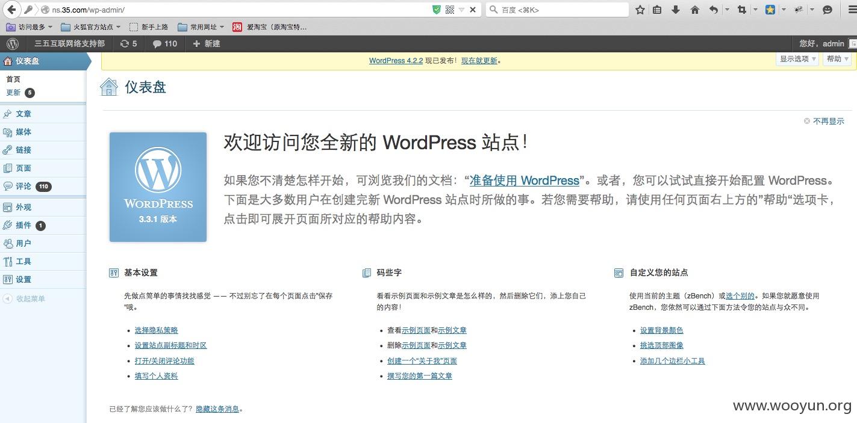This screenshot has height=423, width=857.
Task: Open 用户 users menu in sidebar
Action: pyautogui.click(x=23, y=243)
